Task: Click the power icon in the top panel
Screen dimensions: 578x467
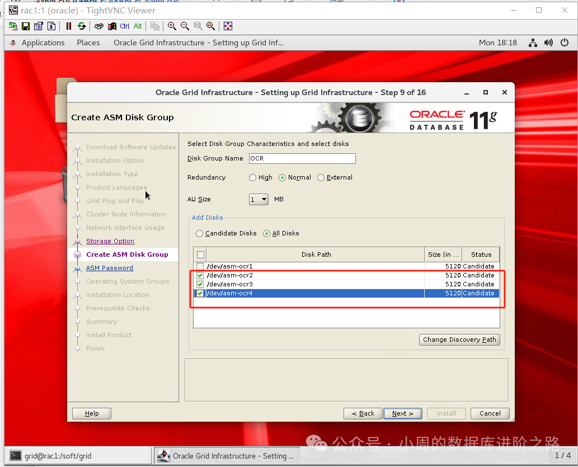Action: (565, 43)
